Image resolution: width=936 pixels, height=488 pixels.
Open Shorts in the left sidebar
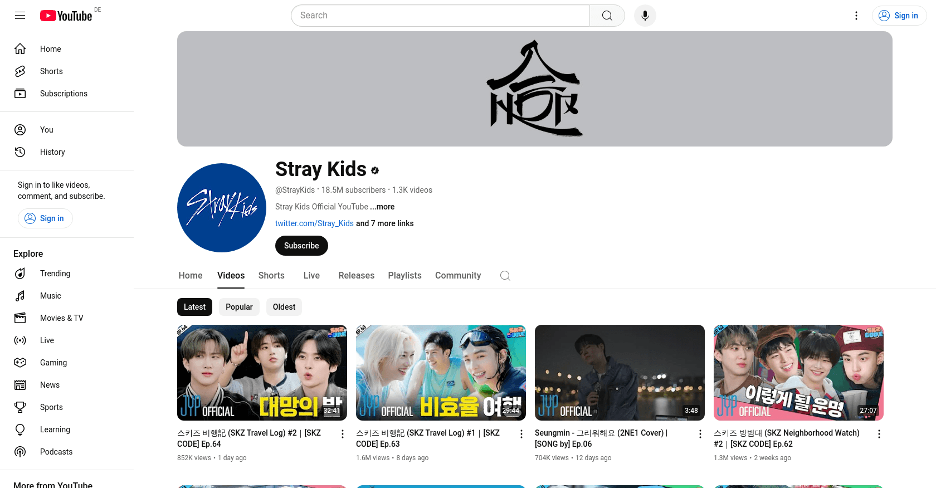tap(51, 71)
